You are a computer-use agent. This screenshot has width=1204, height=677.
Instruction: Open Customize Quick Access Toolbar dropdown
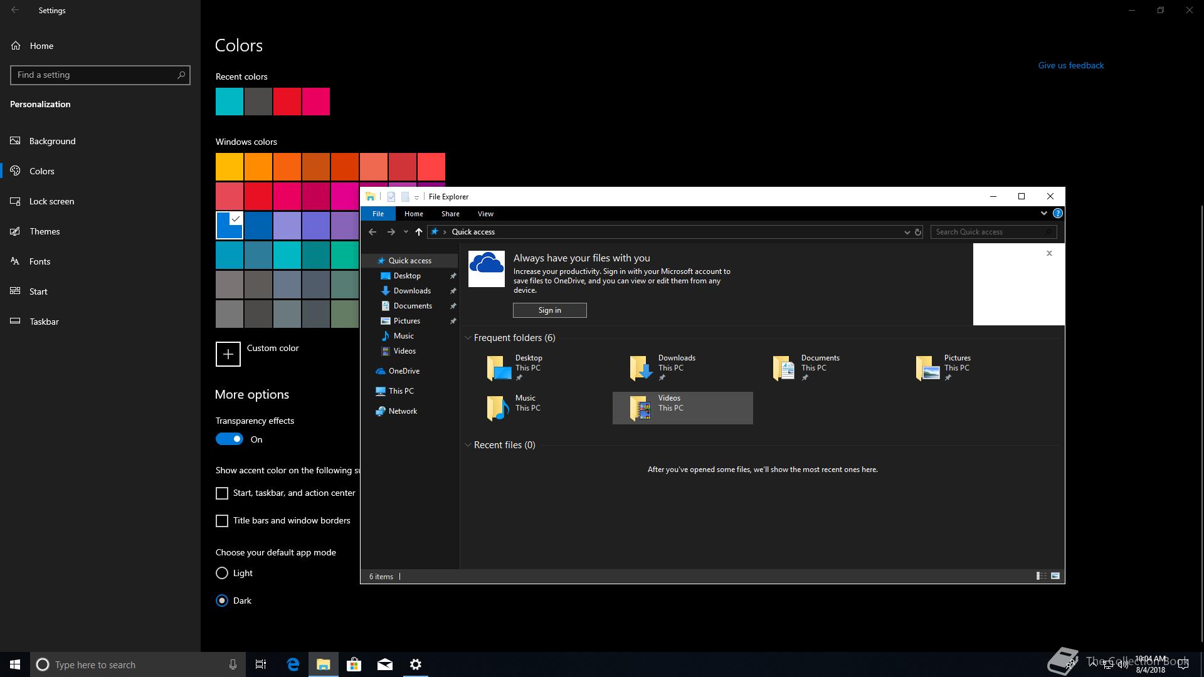click(x=416, y=197)
